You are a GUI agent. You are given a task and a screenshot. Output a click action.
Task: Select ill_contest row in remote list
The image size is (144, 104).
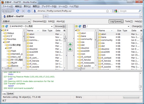119,58
